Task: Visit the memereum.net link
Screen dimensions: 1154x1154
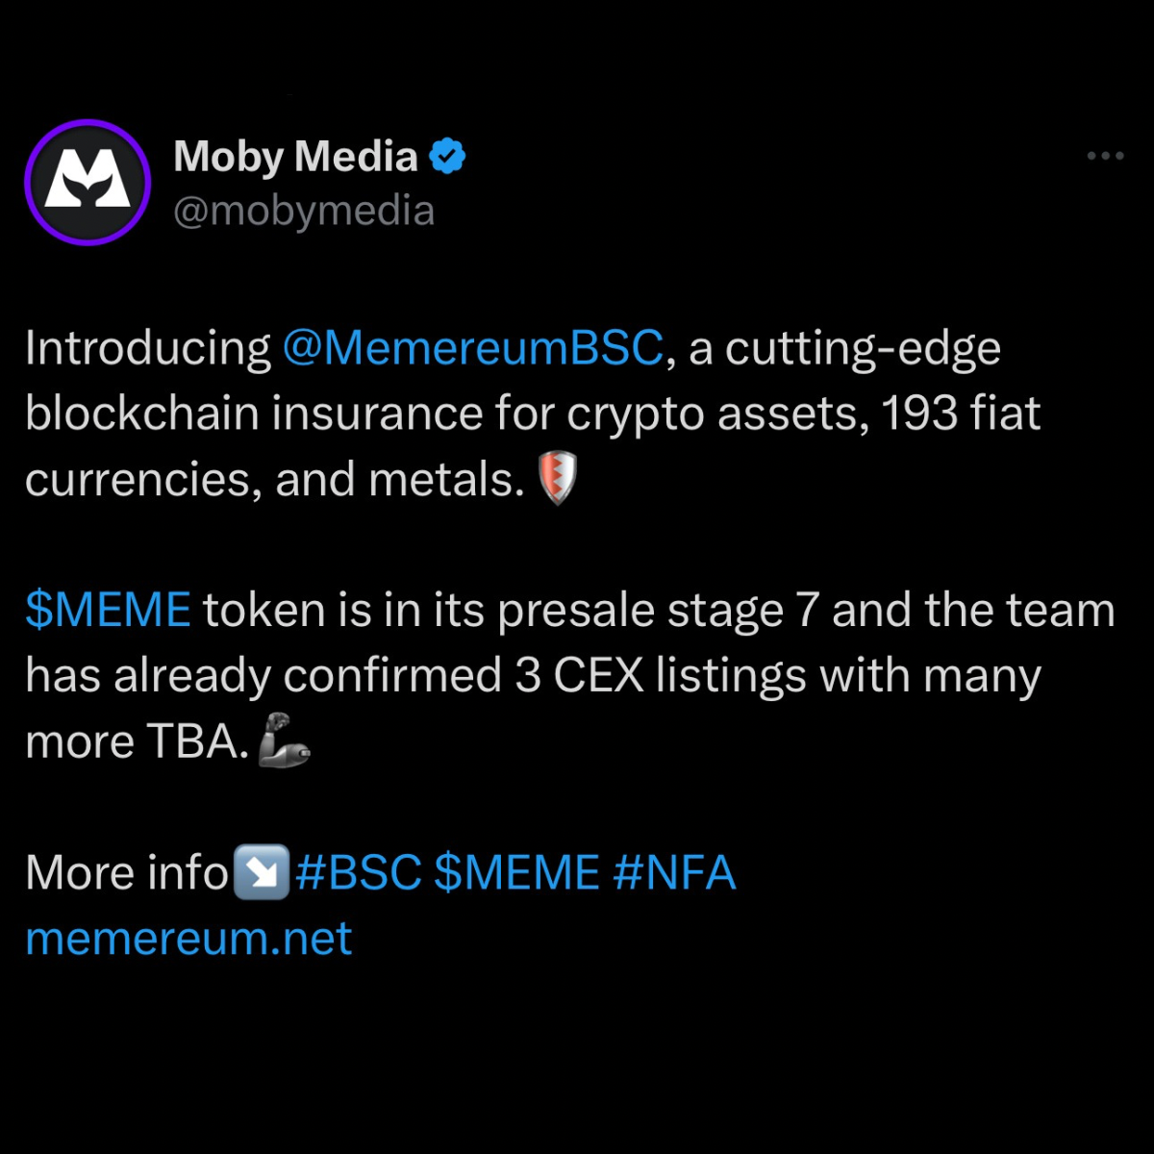Action: coord(188,939)
